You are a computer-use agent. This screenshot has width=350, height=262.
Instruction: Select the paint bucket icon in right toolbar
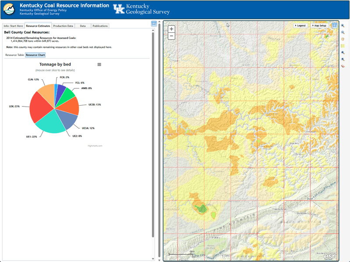(342, 39)
